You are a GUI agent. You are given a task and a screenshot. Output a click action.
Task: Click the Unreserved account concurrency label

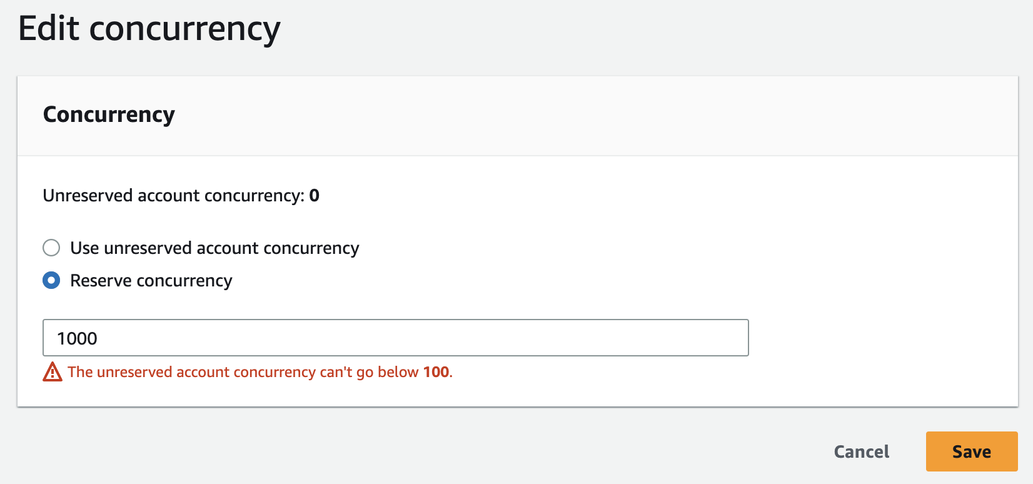pyautogui.click(x=173, y=196)
